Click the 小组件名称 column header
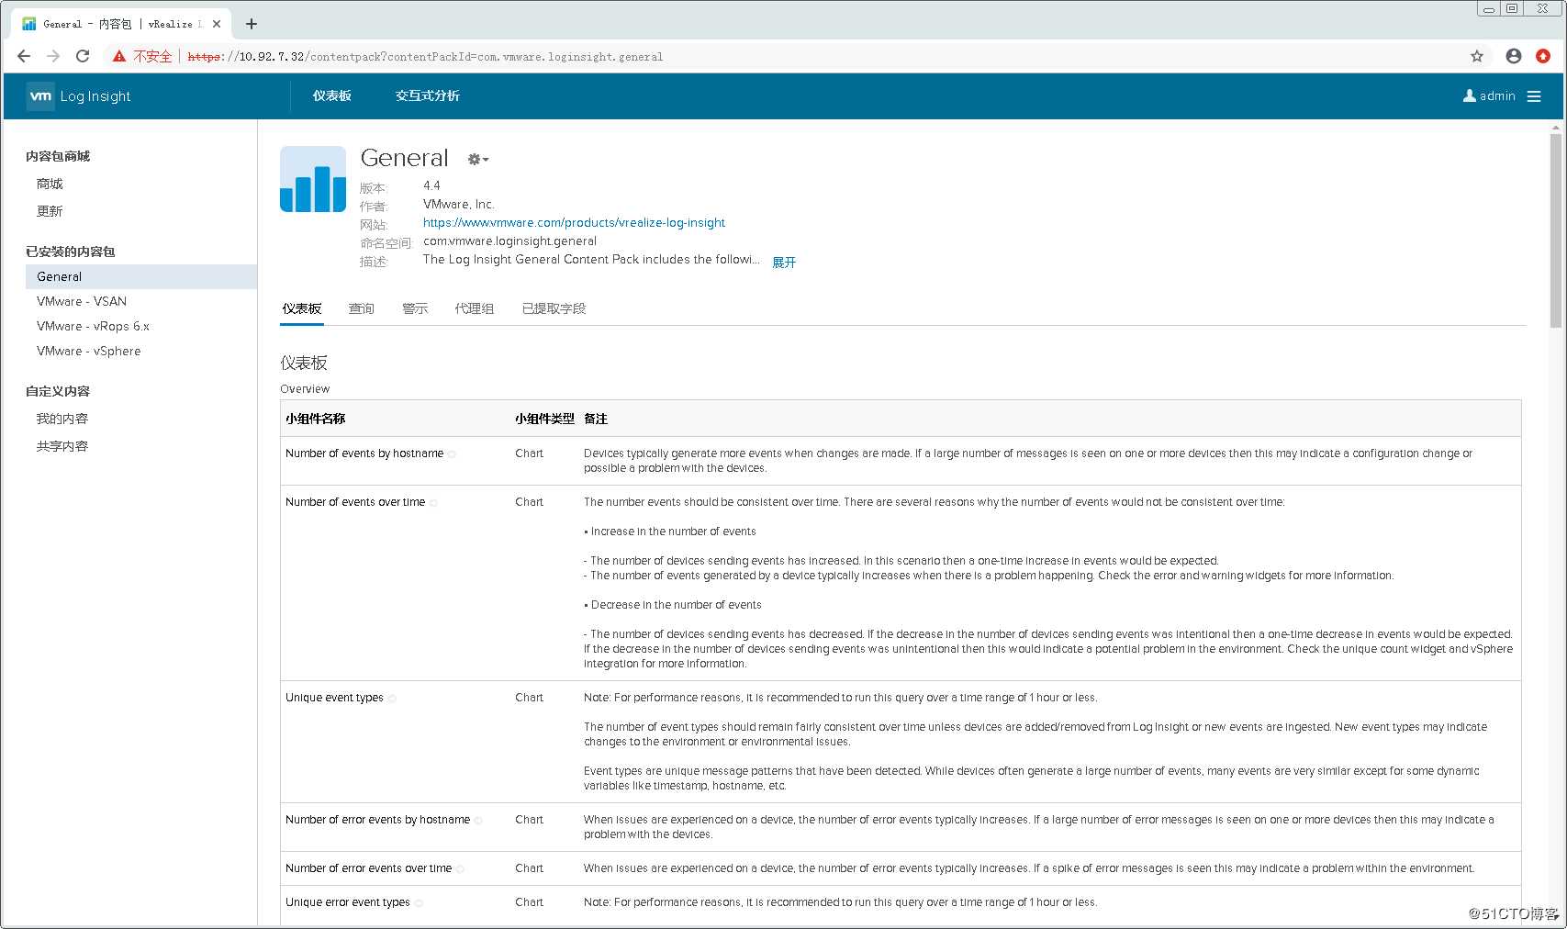This screenshot has width=1567, height=929. click(x=315, y=419)
